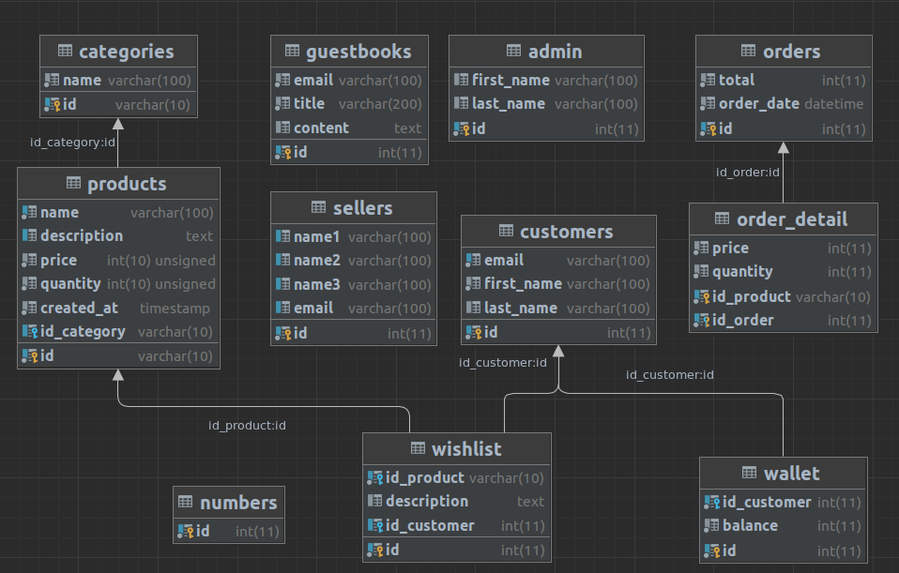Click the table icon in categories header
Screen dimensions: 899x573
tap(65, 51)
